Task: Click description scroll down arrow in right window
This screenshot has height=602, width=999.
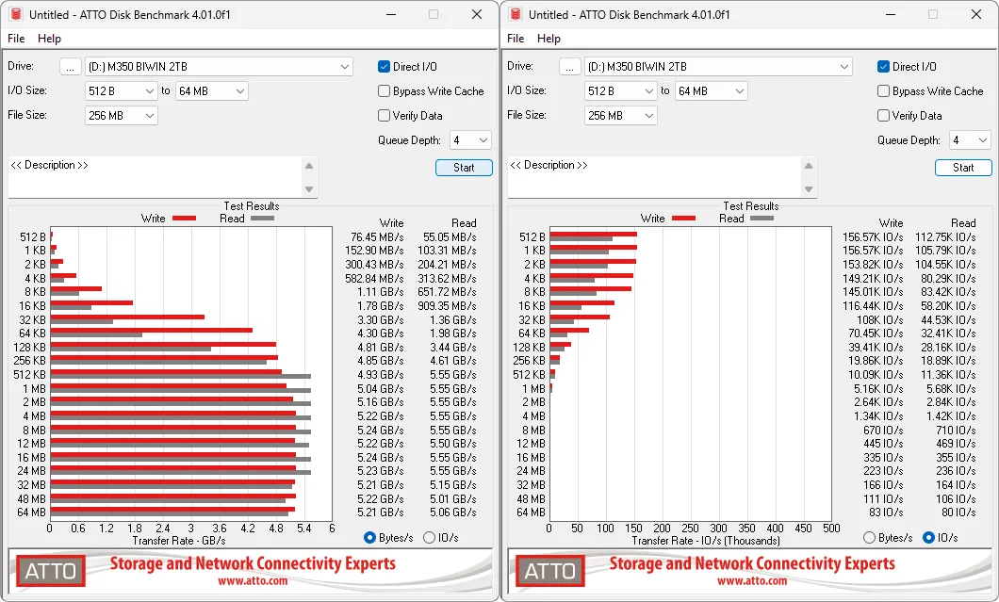Action: click(x=809, y=189)
